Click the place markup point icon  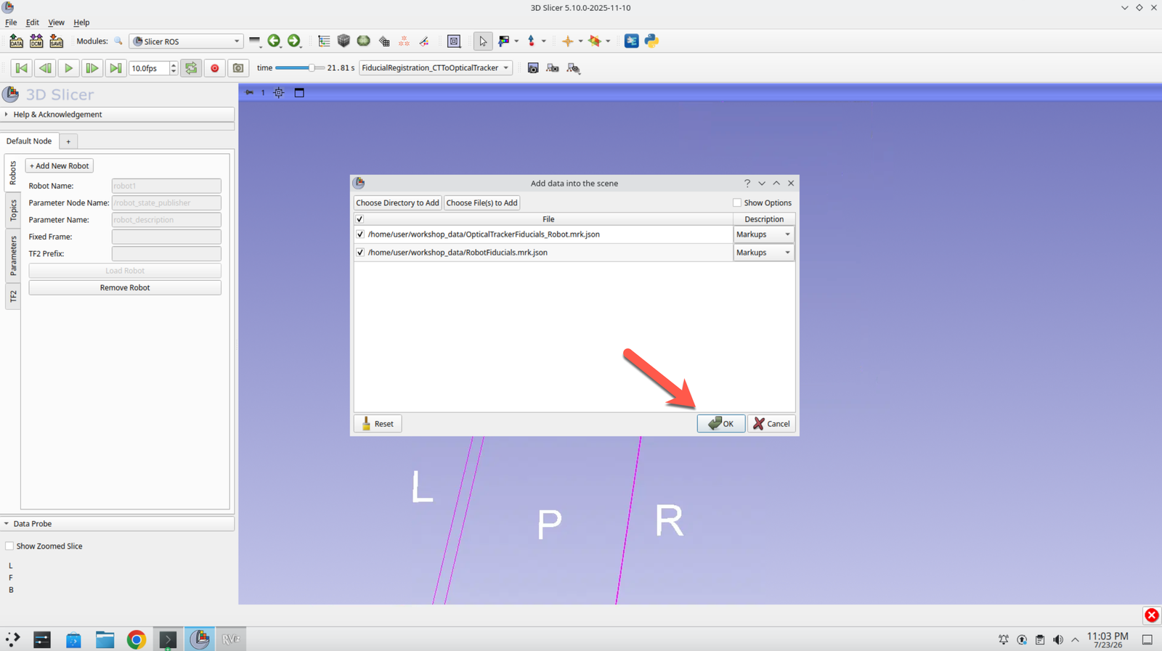click(532, 41)
